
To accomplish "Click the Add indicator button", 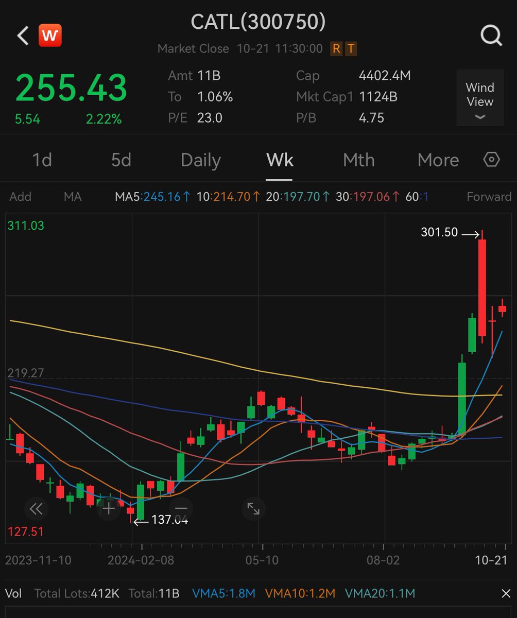I will point(20,197).
